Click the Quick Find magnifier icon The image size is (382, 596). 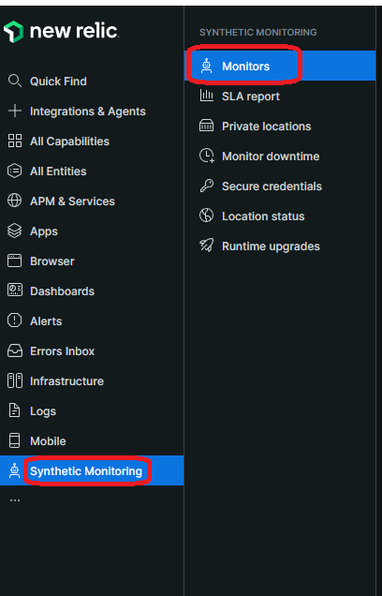[x=15, y=81]
